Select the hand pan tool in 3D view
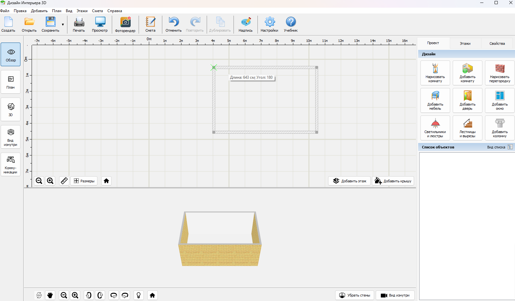 click(50, 295)
